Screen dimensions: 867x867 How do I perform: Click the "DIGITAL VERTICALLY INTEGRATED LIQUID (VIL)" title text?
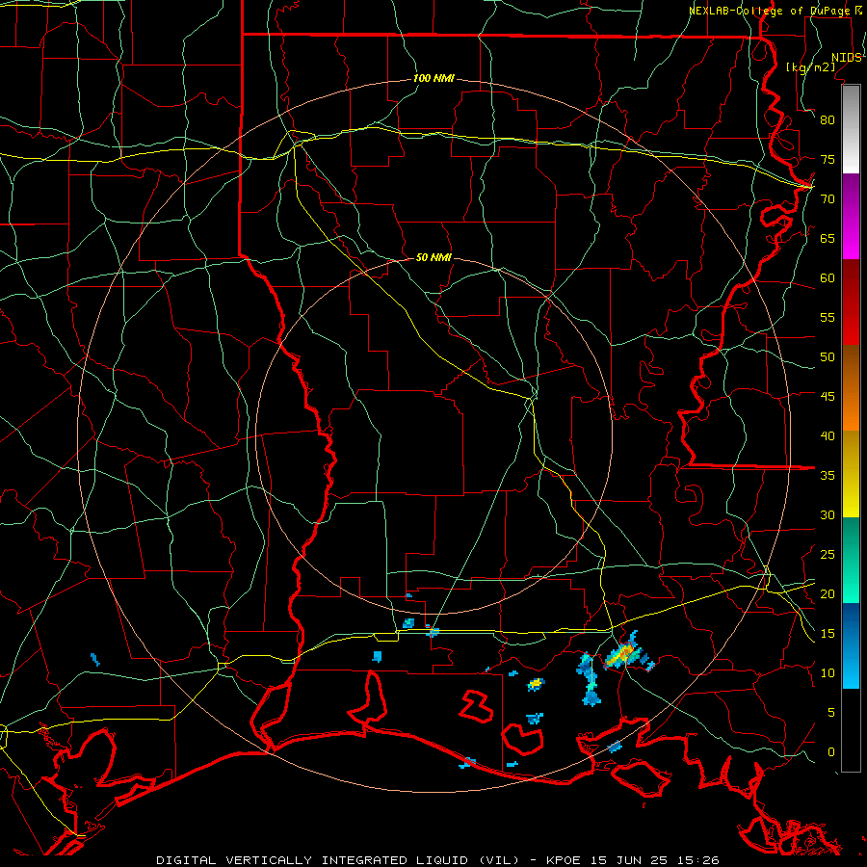click(x=338, y=860)
